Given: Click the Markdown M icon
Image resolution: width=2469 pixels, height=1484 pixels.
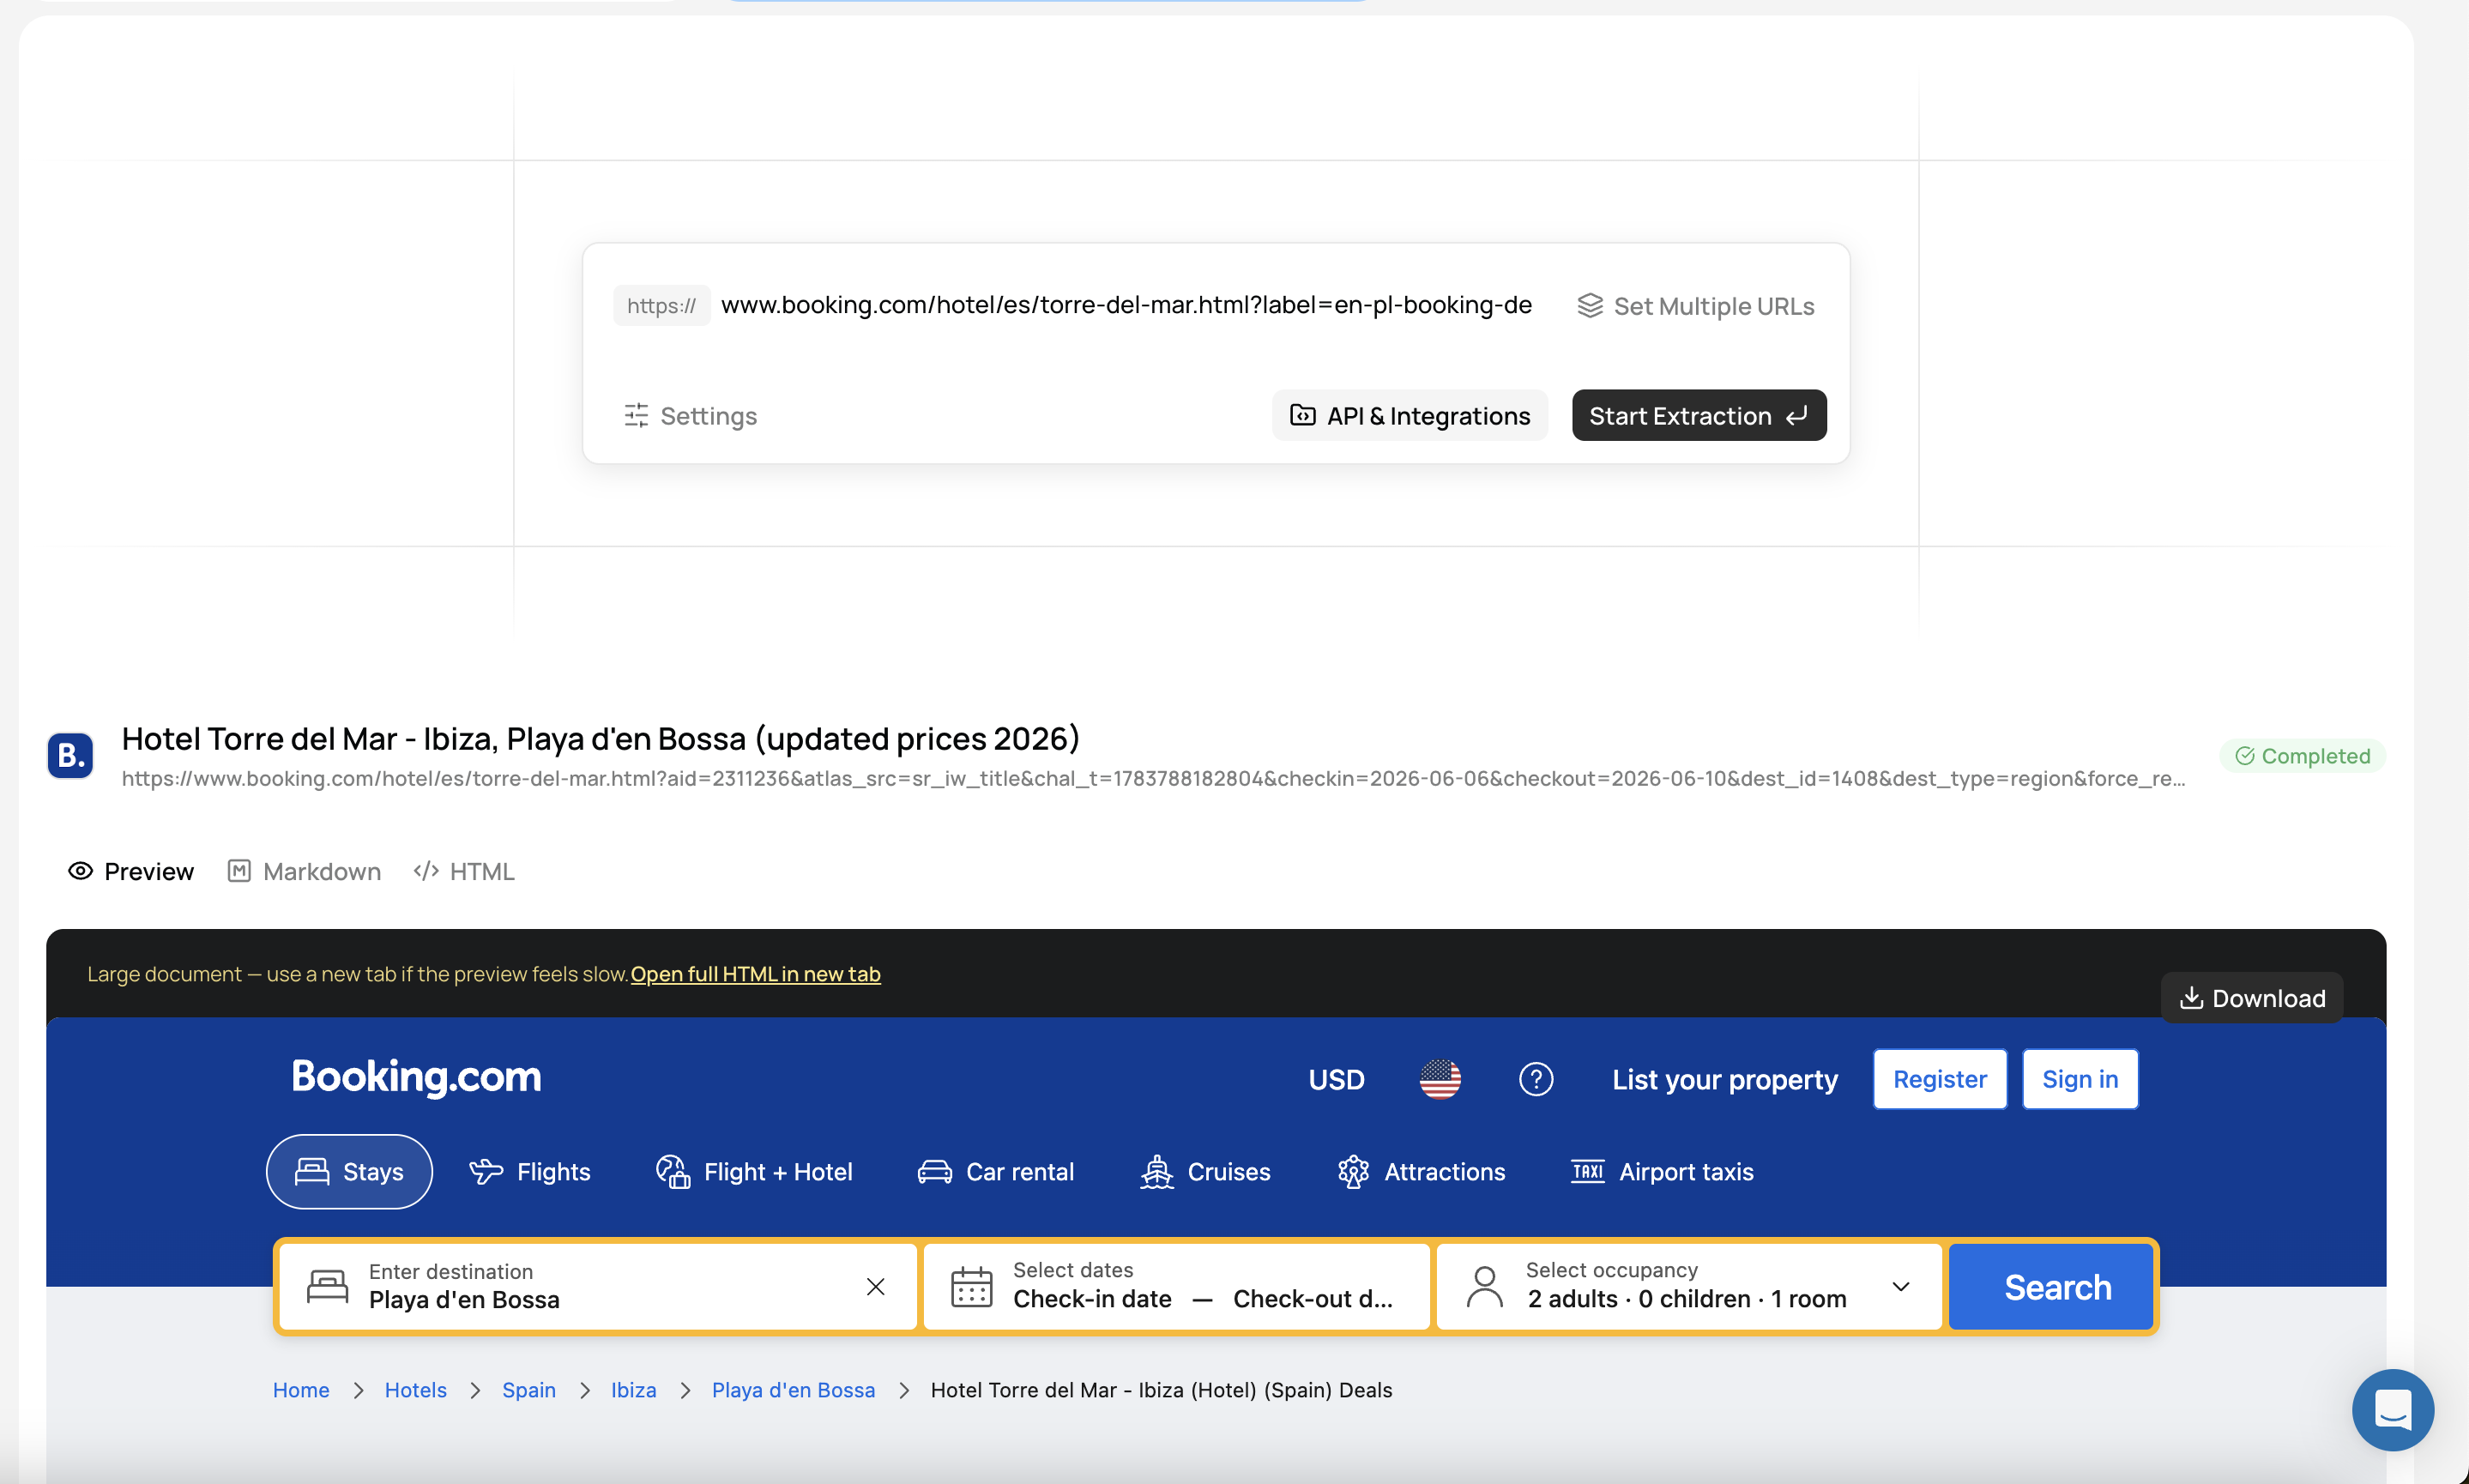Looking at the screenshot, I should point(239,871).
